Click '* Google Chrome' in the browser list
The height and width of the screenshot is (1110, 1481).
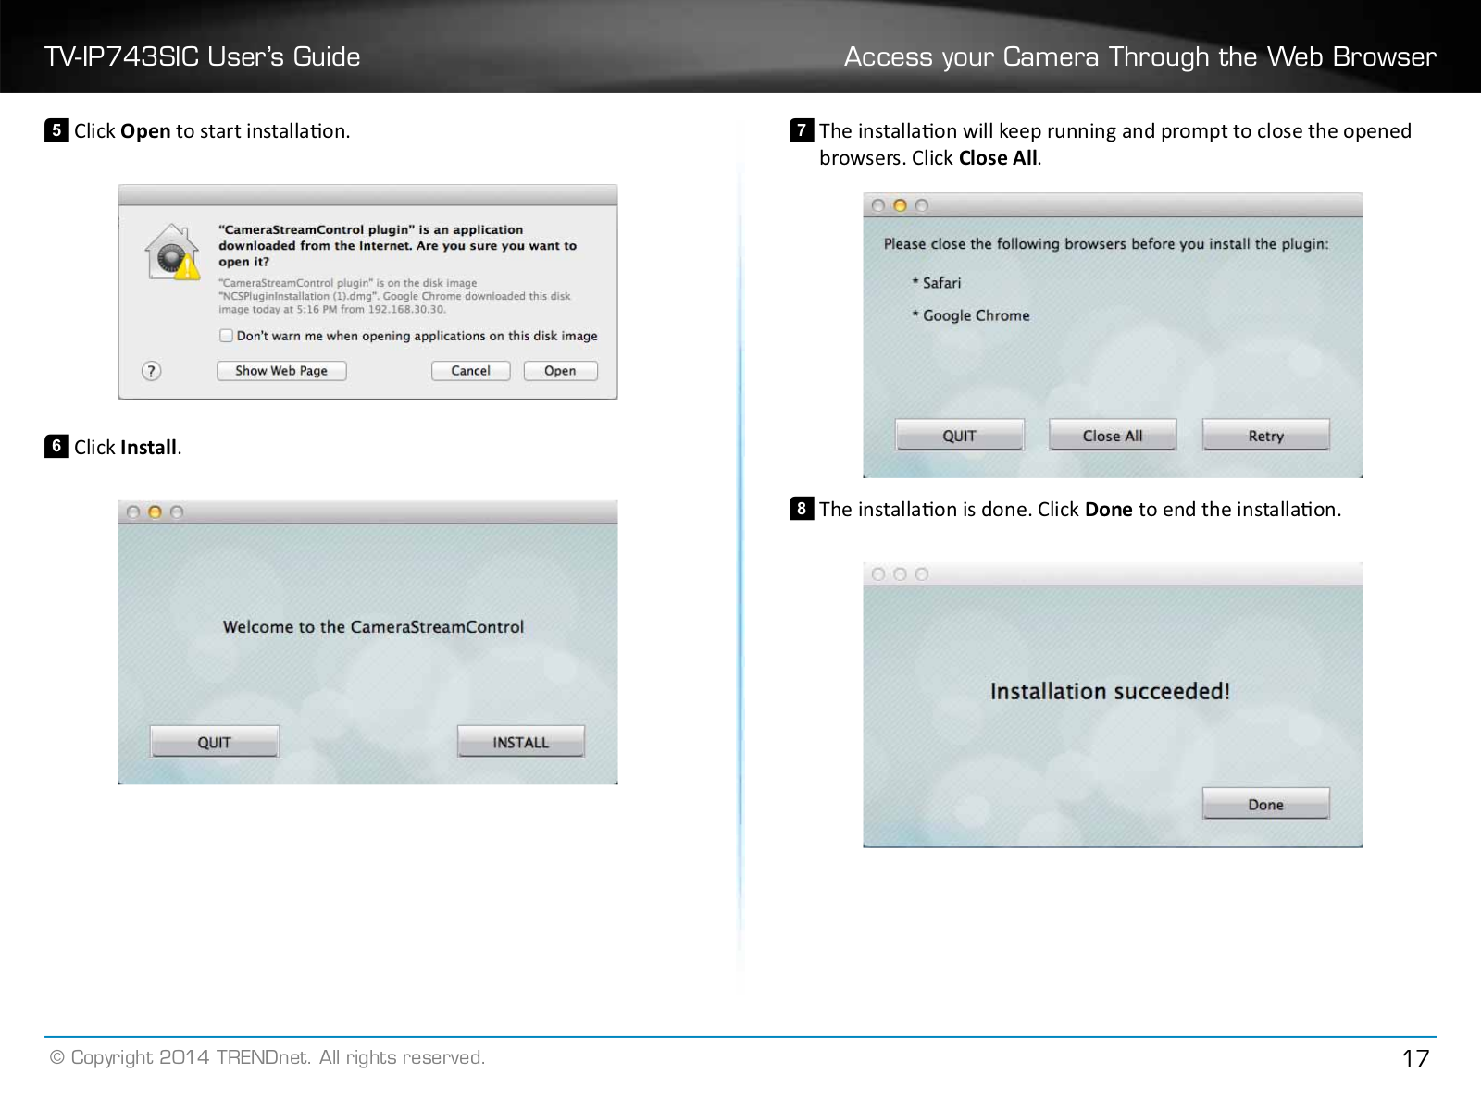point(970,315)
